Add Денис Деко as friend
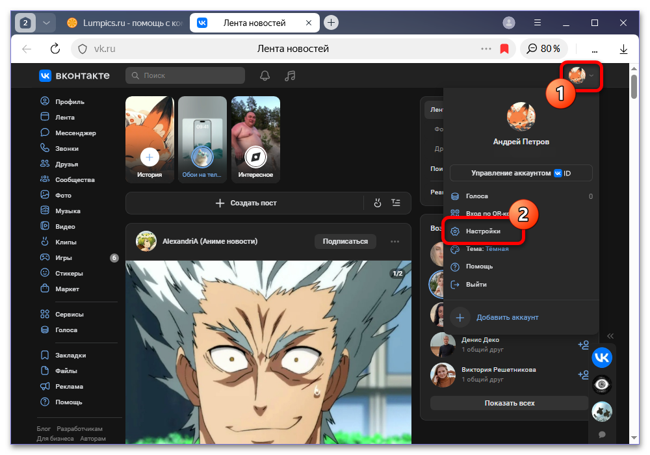 pos(583,344)
